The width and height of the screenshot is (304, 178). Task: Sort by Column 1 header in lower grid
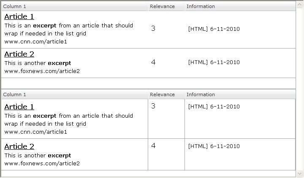coord(14,94)
